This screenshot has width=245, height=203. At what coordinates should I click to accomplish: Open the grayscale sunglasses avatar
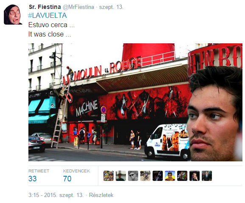point(133,176)
